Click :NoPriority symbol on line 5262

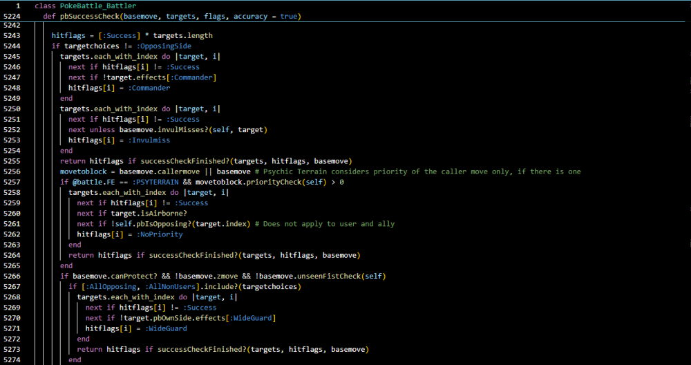point(160,234)
